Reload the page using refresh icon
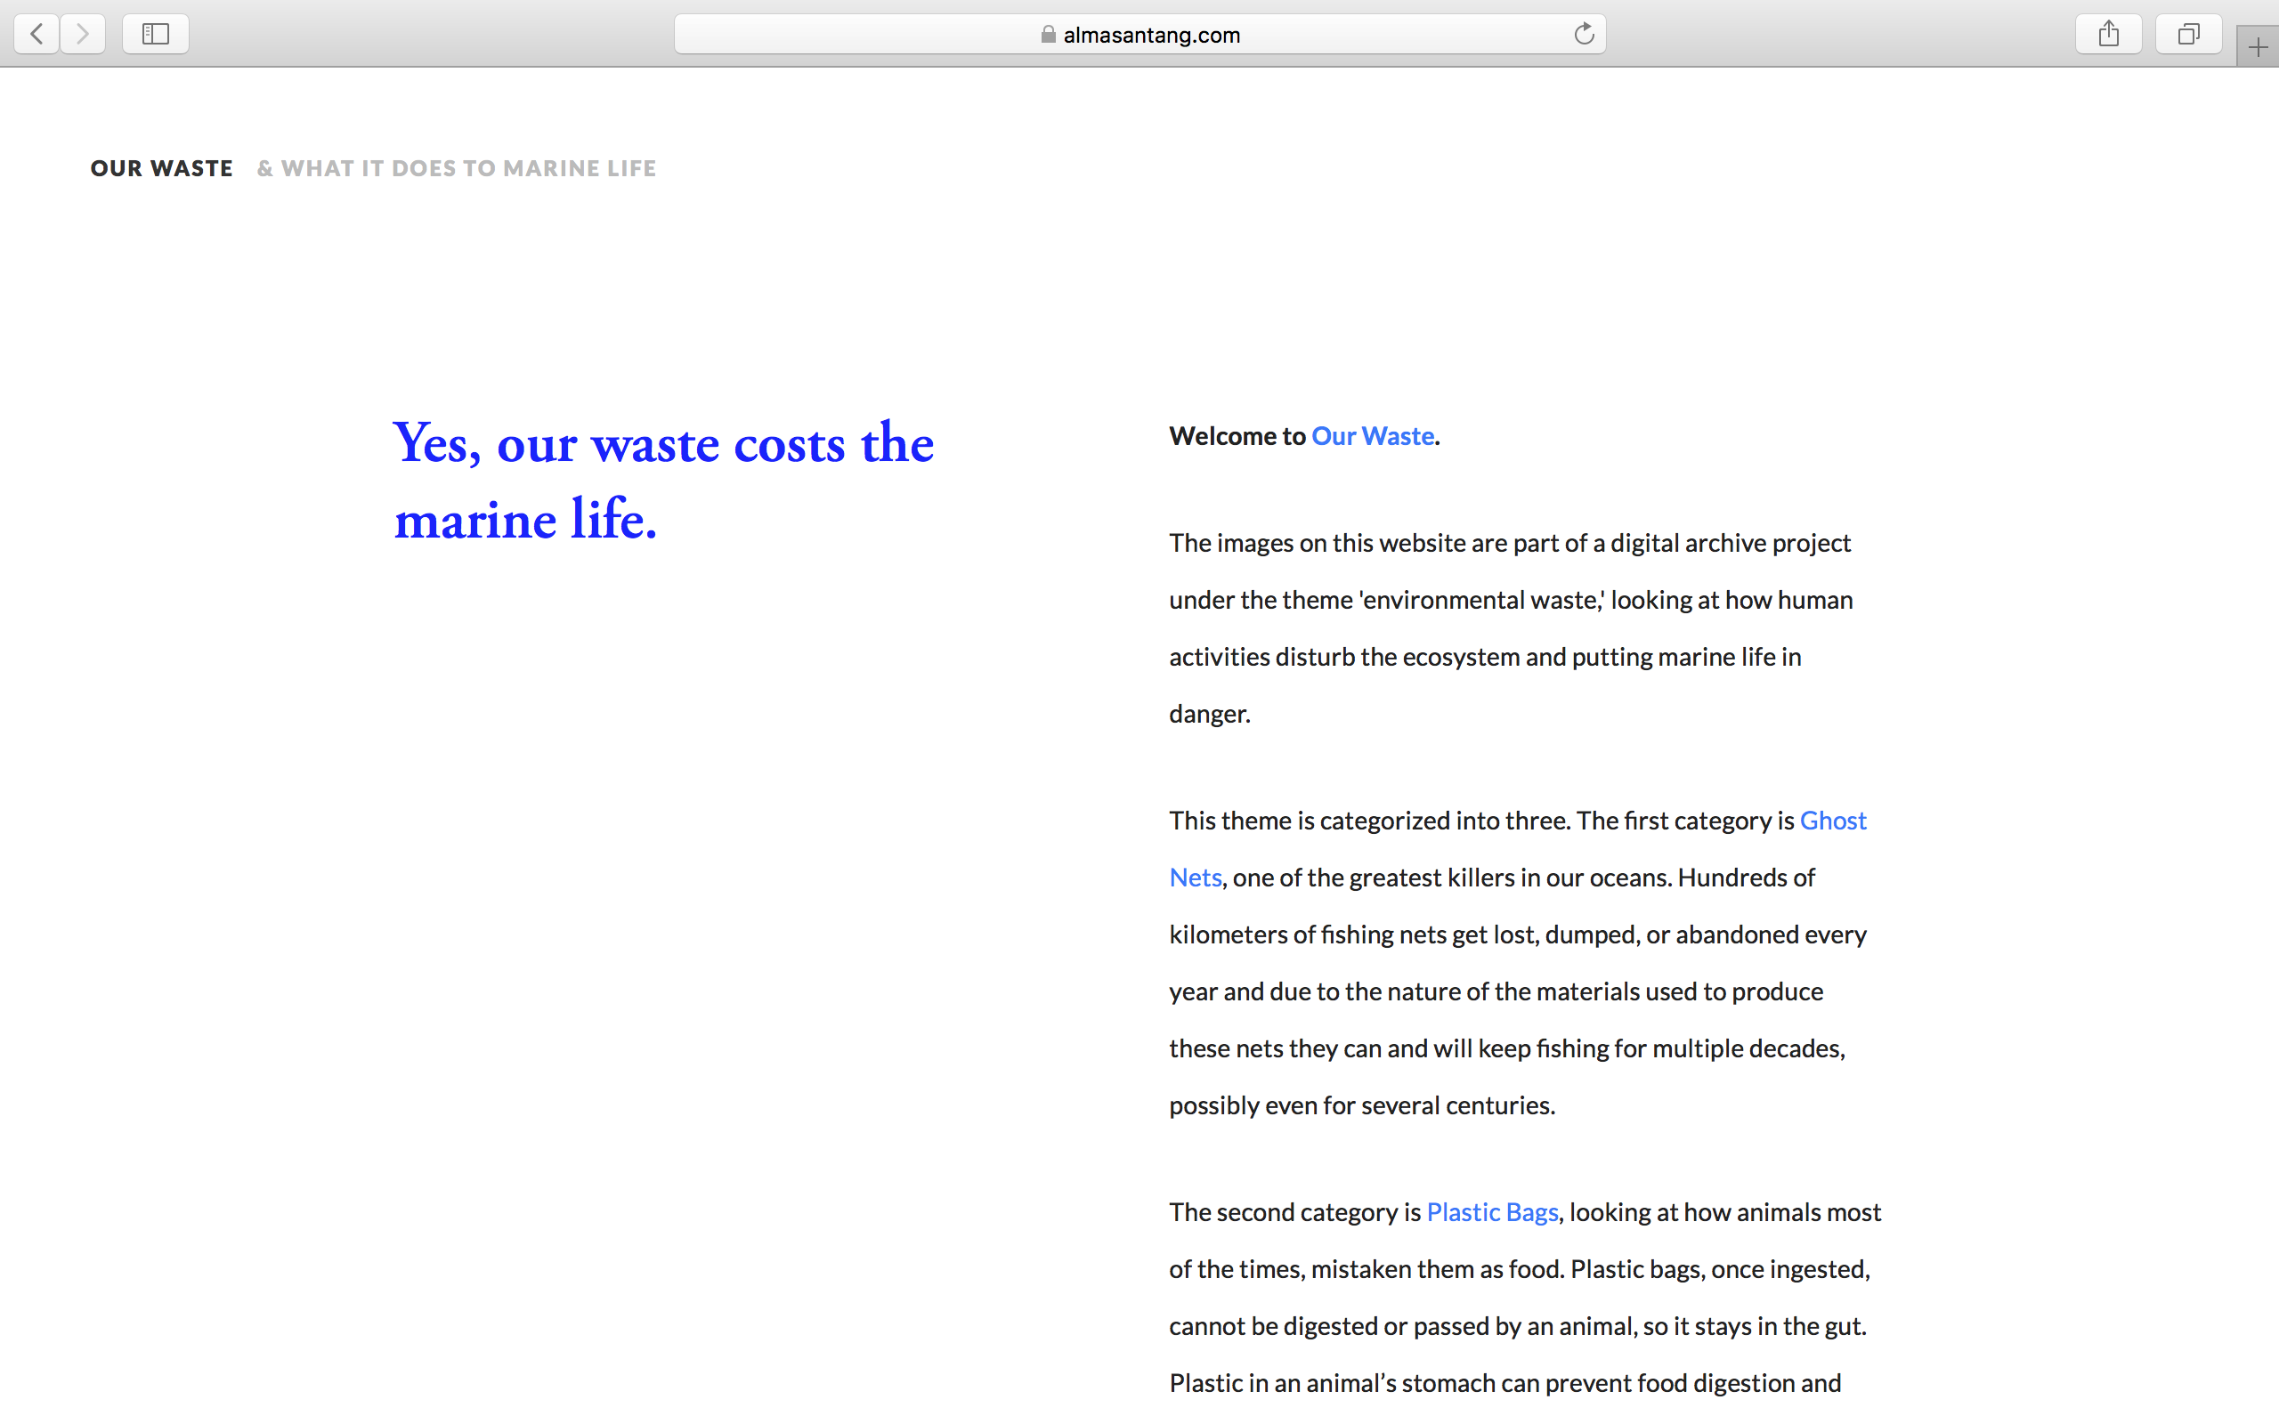The width and height of the screenshot is (2279, 1424). pos(1584,35)
